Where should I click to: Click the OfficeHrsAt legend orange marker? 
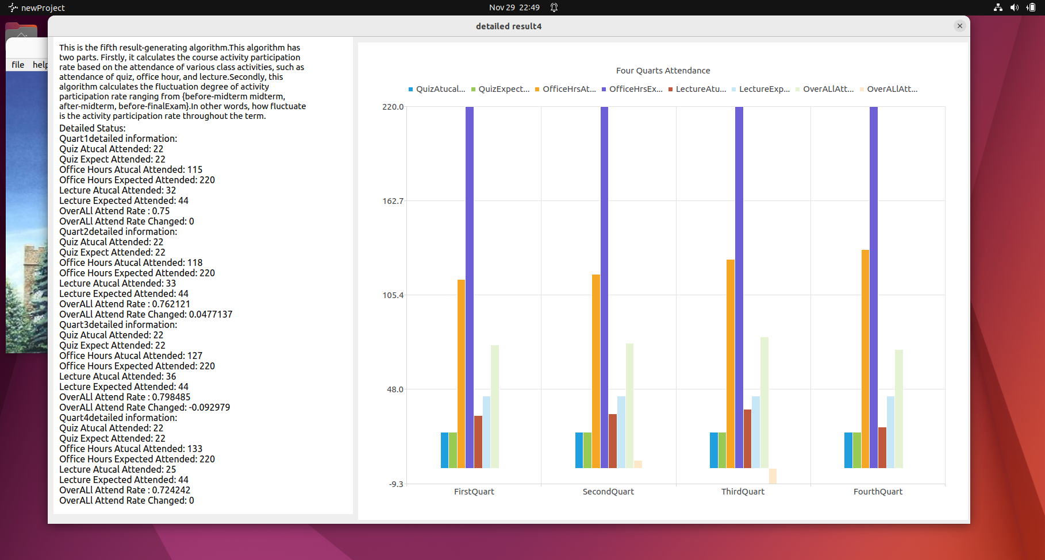[537, 89]
